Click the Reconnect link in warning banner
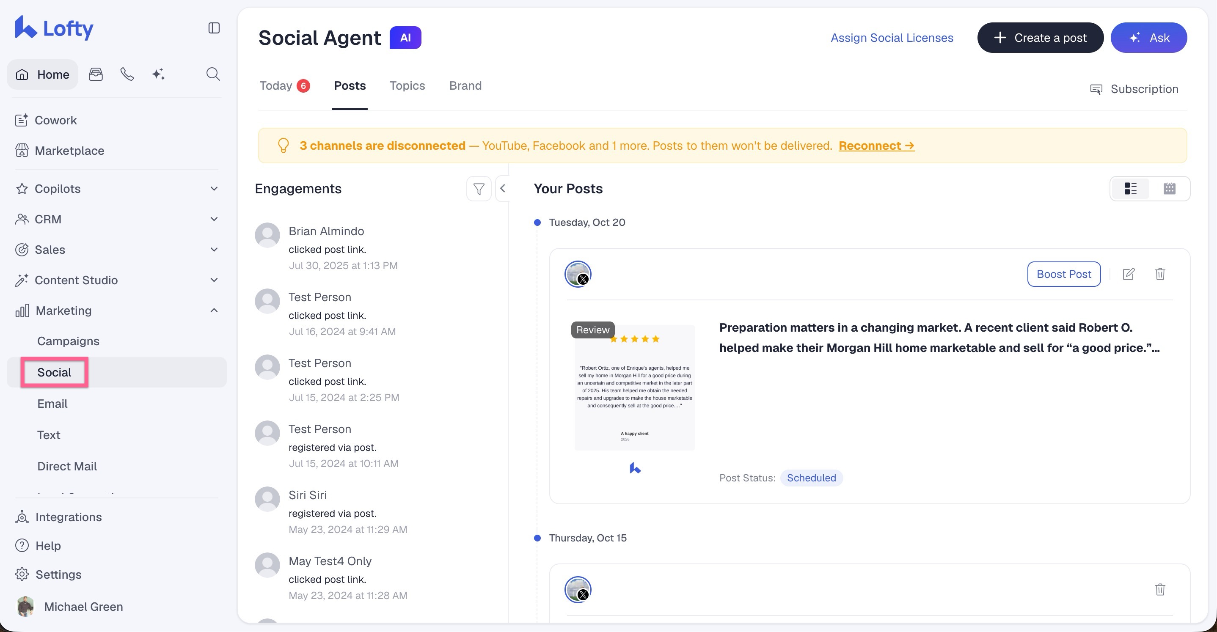Image resolution: width=1217 pixels, height=632 pixels. click(876, 146)
